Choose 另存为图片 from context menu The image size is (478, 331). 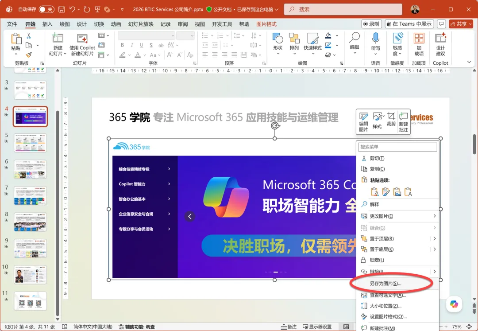398,284
